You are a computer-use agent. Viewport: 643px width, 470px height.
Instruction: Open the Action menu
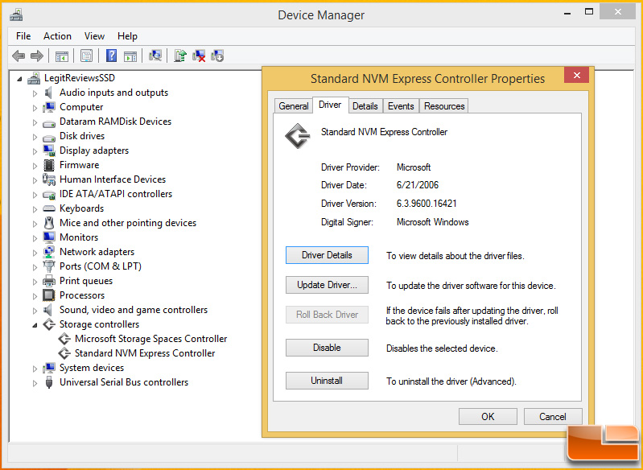pyautogui.click(x=57, y=36)
